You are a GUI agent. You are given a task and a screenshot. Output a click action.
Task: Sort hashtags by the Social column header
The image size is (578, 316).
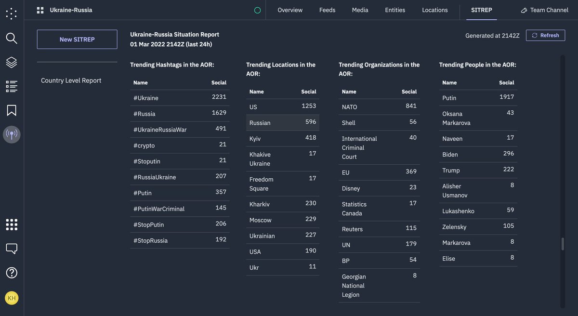(219, 83)
